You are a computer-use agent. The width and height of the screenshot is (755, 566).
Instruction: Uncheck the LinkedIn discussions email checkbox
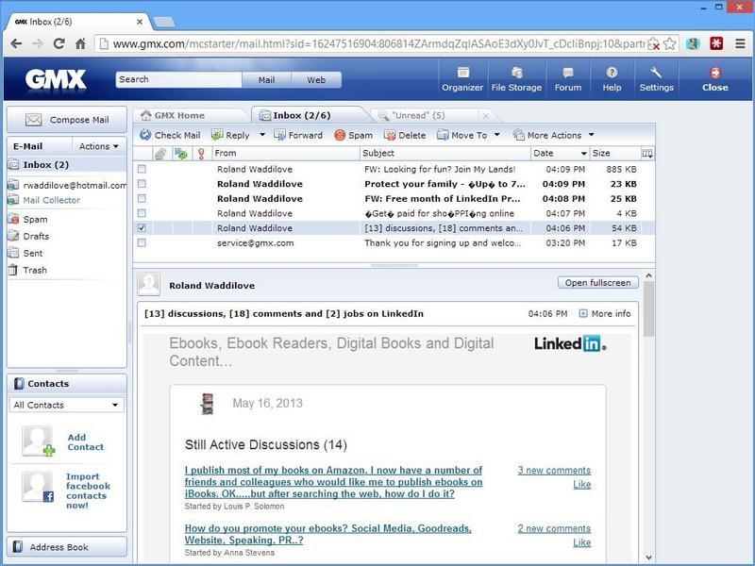tap(142, 228)
